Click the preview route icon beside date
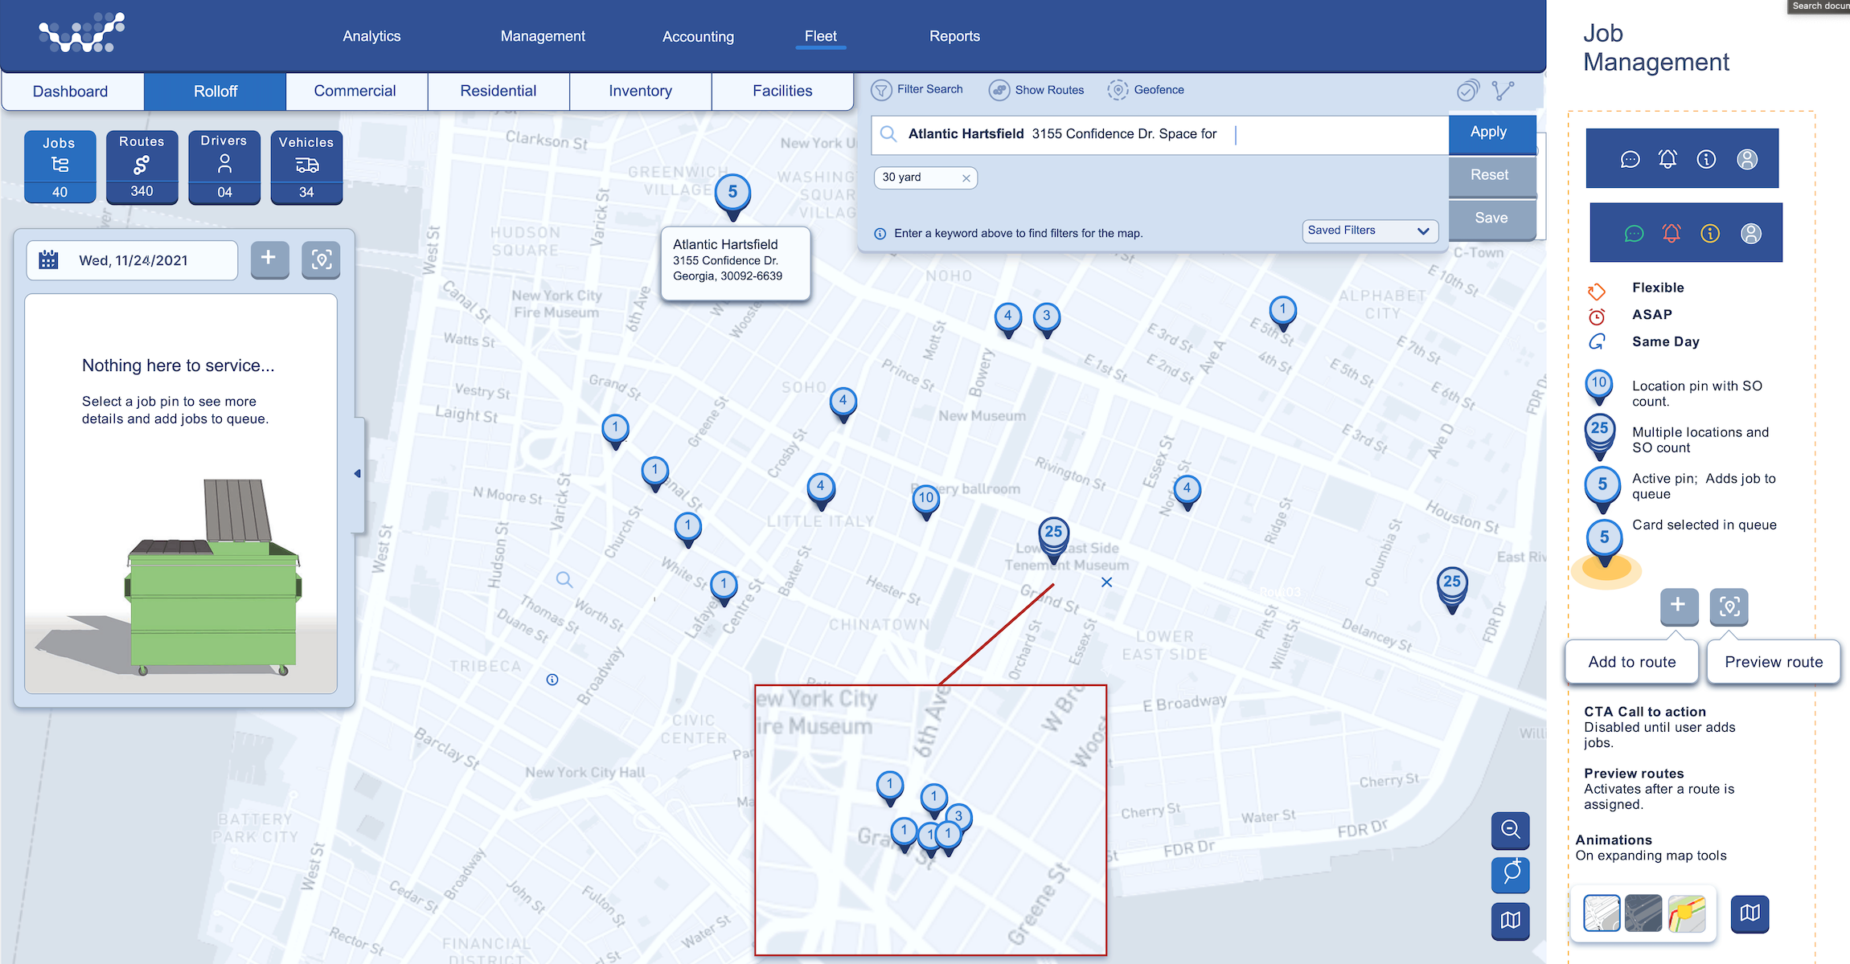The image size is (1850, 964). click(321, 259)
